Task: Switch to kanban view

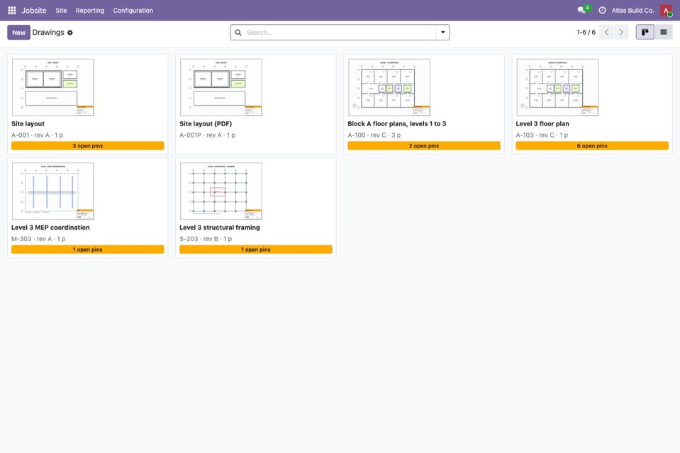Action: pos(645,32)
